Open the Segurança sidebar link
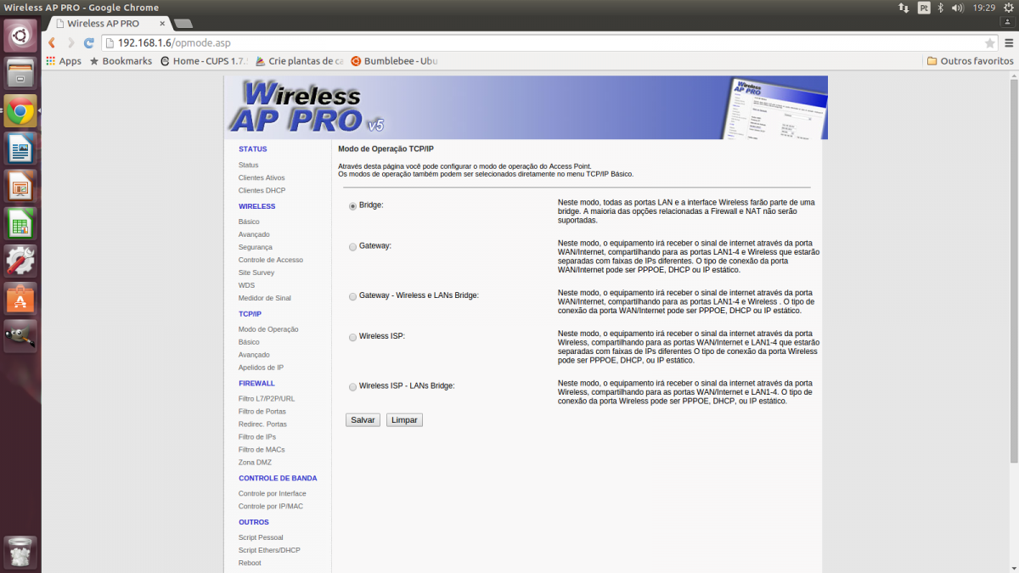Viewport: 1019px width, 573px height. 256,247
